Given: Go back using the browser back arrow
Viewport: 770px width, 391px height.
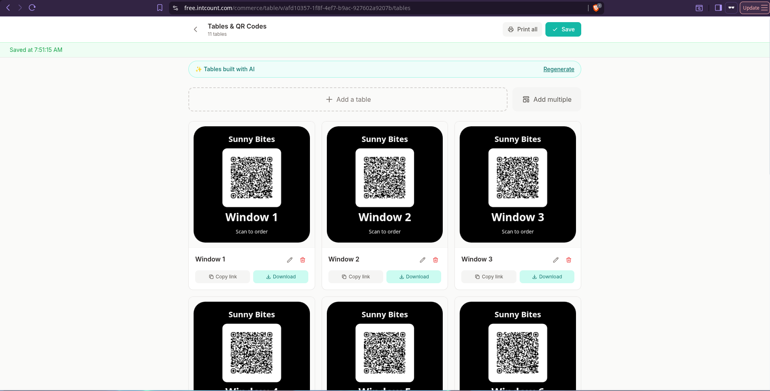Looking at the screenshot, I should tap(8, 8).
